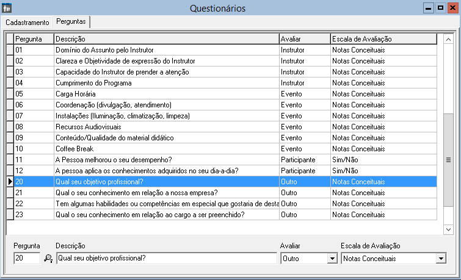Click the Pergunta number input field
The height and width of the screenshot is (280, 461).
click(27, 259)
